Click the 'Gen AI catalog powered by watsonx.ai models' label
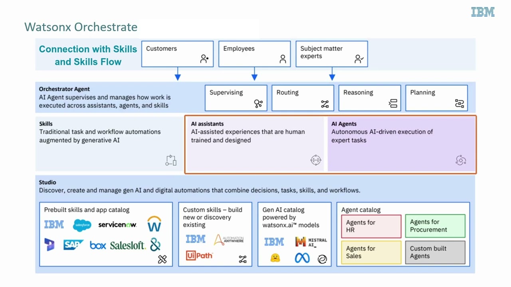 pyautogui.click(x=291, y=217)
